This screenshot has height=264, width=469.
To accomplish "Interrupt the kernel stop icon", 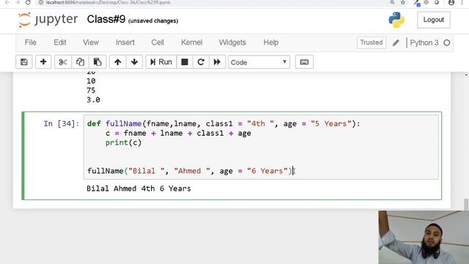I will pyautogui.click(x=185, y=62).
